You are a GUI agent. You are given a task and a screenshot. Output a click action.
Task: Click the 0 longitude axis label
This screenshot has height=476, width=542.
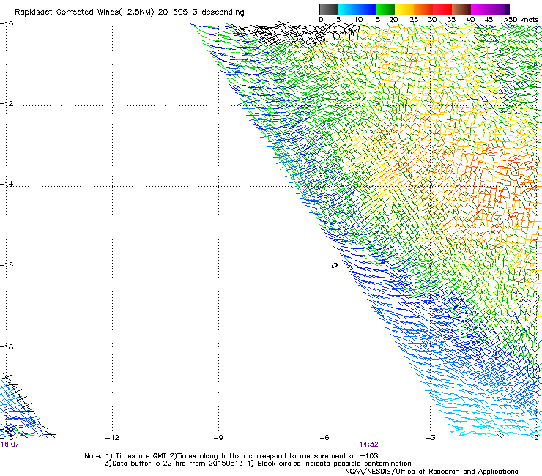(536, 438)
